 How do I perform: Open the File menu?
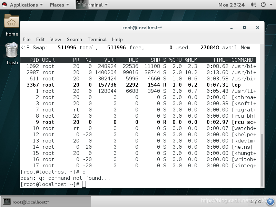[27, 39]
